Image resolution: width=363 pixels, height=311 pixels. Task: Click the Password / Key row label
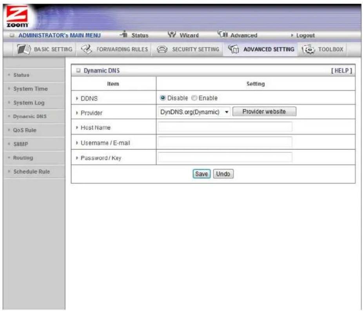(101, 158)
